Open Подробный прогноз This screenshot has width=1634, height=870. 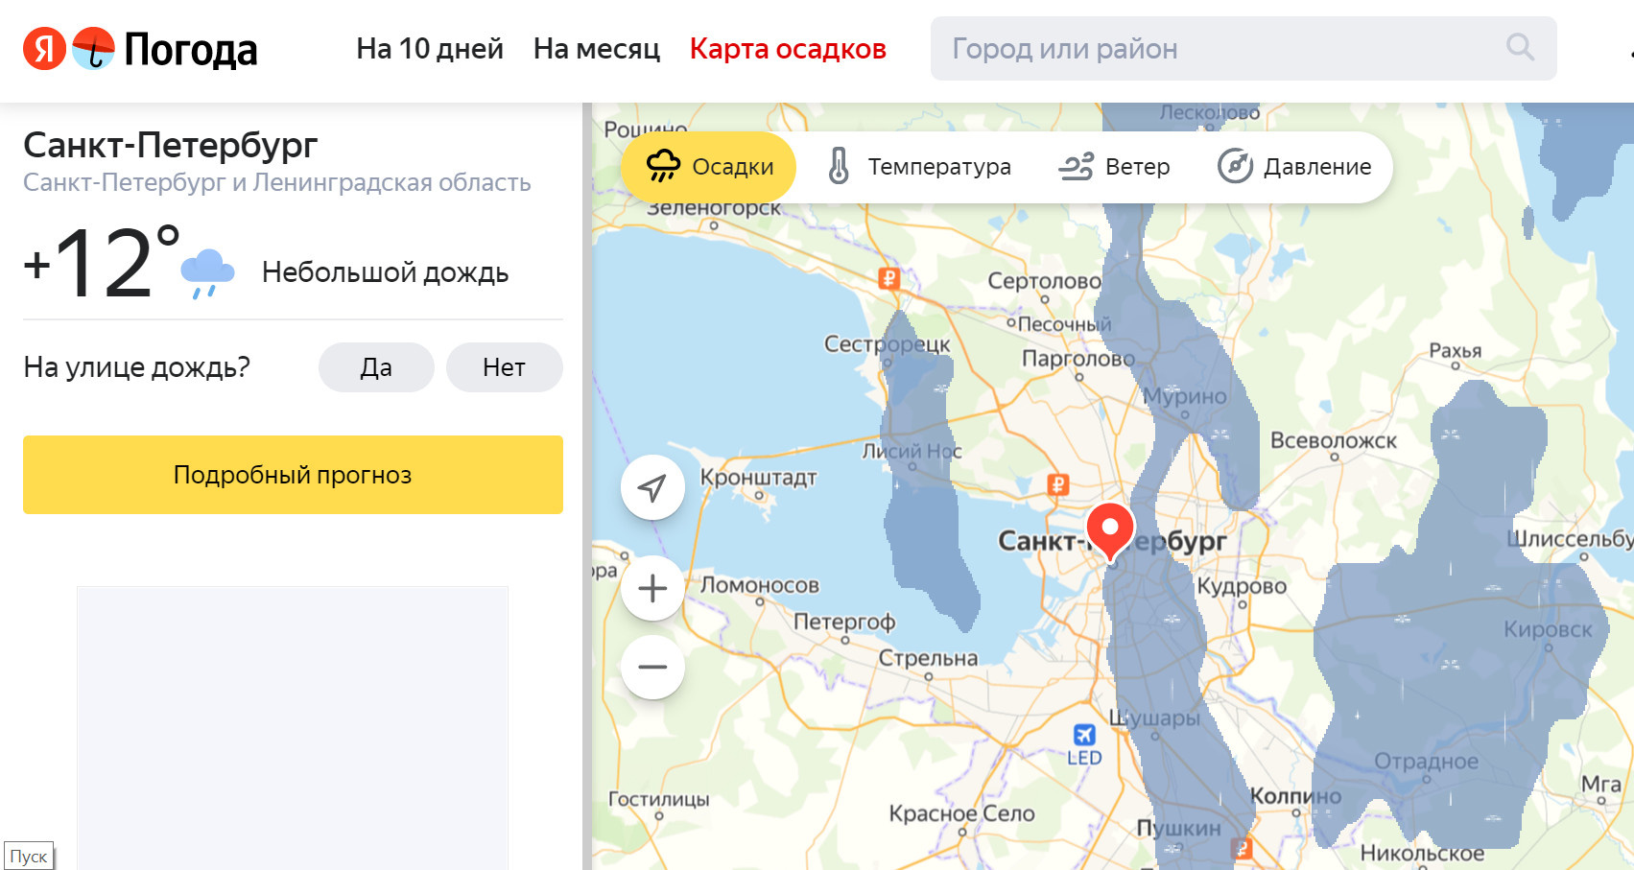[x=293, y=475]
